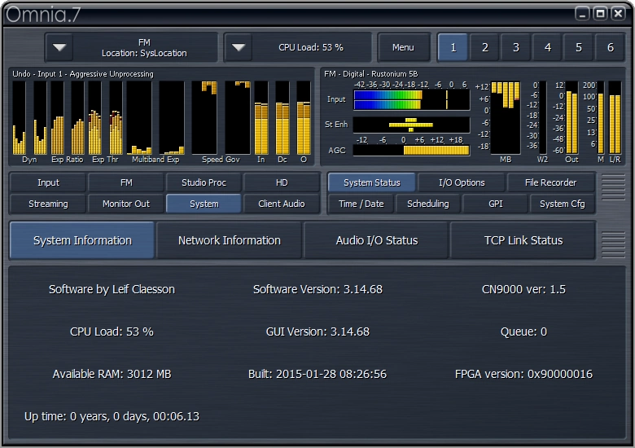Select preset slot 5
Image resolution: width=635 pixels, height=448 pixels.
coord(579,47)
